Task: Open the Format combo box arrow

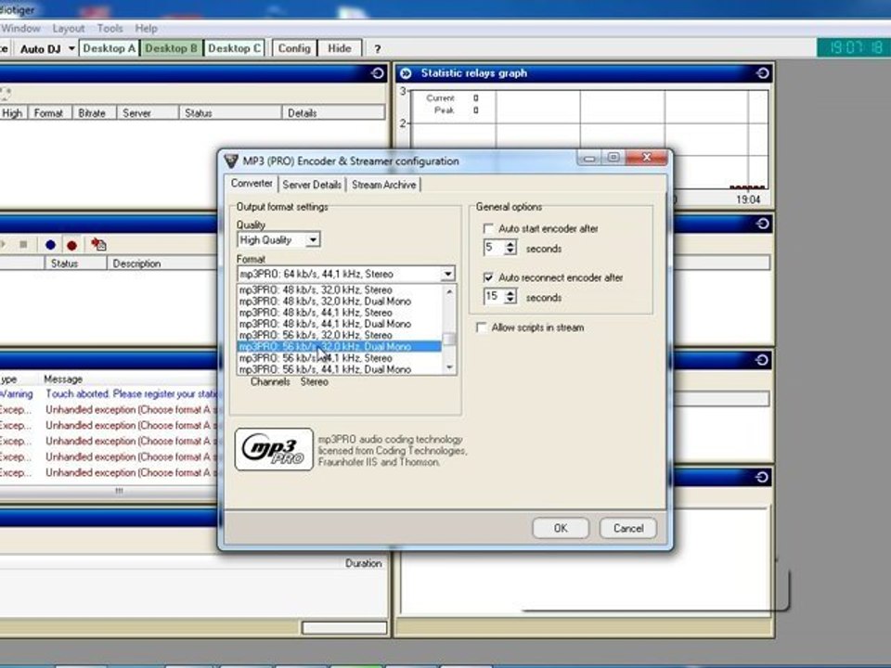Action: tap(447, 274)
